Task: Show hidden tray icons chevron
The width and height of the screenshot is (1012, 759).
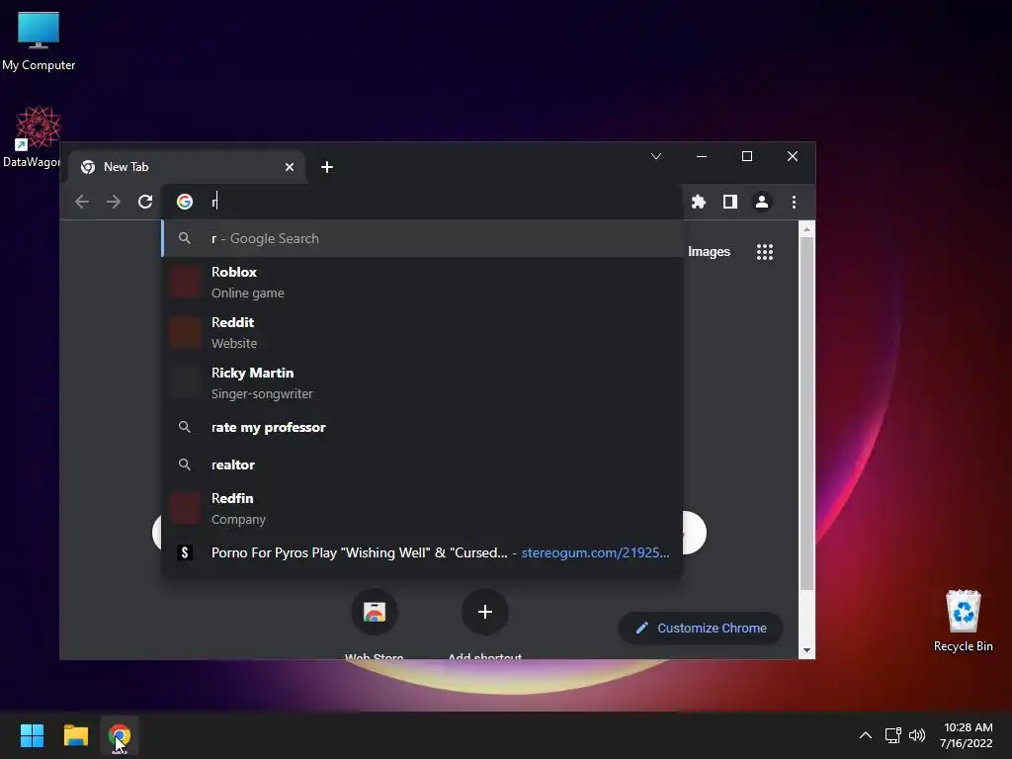Action: pos(866,735)
